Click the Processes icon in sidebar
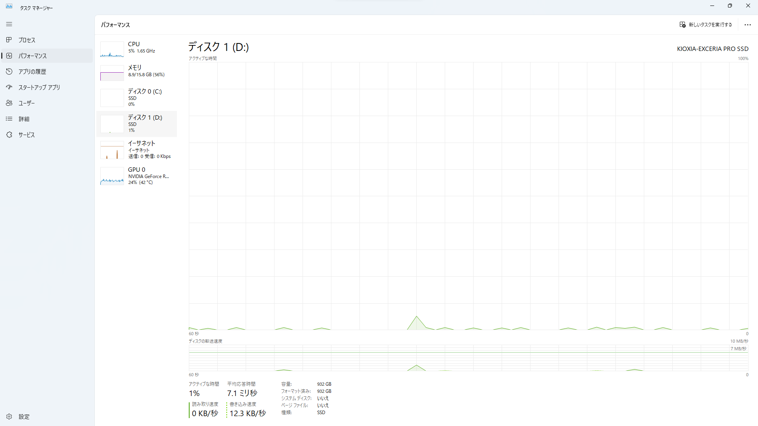 9,40
